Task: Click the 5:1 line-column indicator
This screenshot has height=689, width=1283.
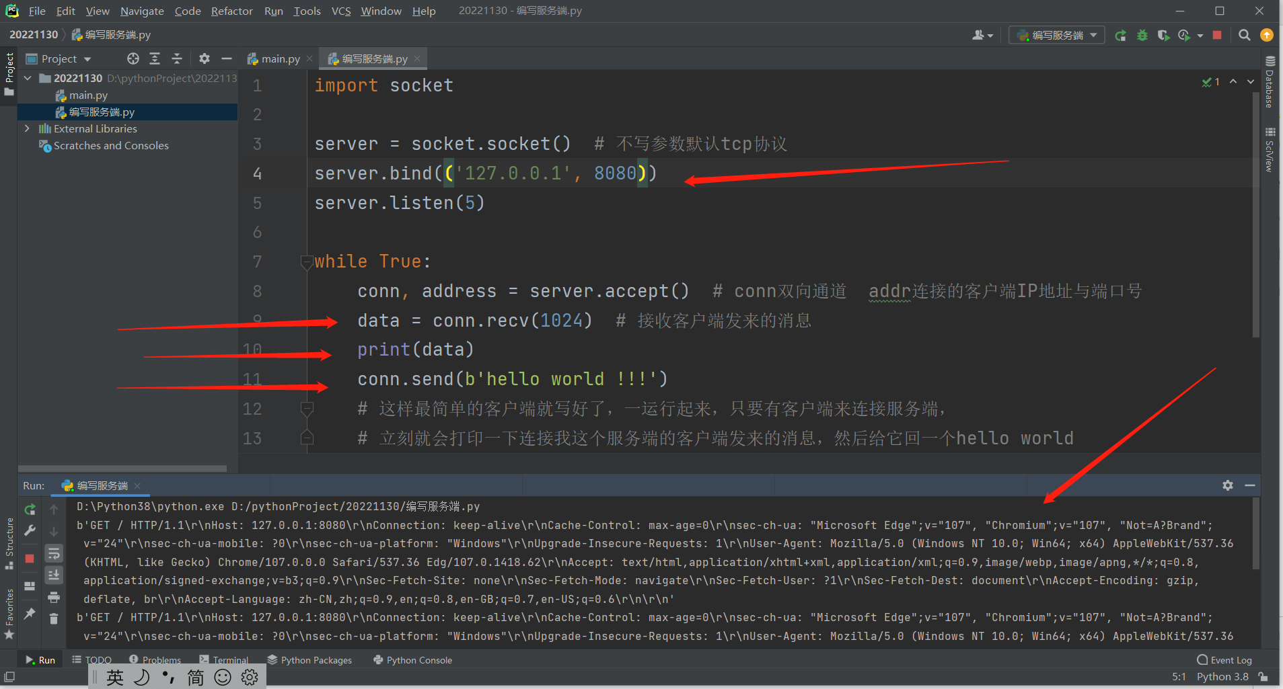Action: tap(1179, 677)
